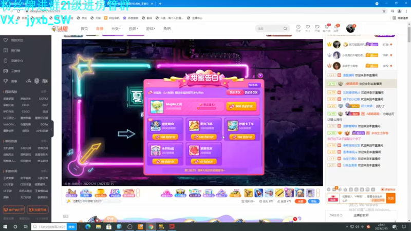
Task: Expand the 游戏 dropdown menu
Action: click(151, 29)
